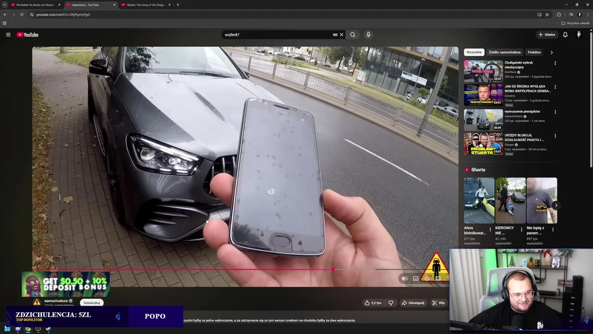Viewport: 593px width, 334px height.
Task: Open YouTube notifications bell
Action: pos(565,35)
